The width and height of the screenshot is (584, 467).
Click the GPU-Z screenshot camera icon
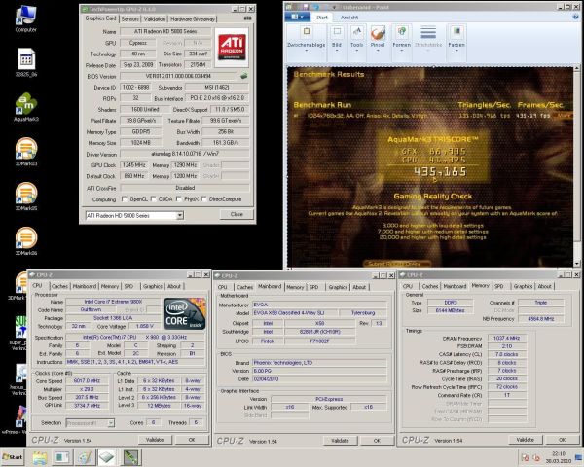247,18
